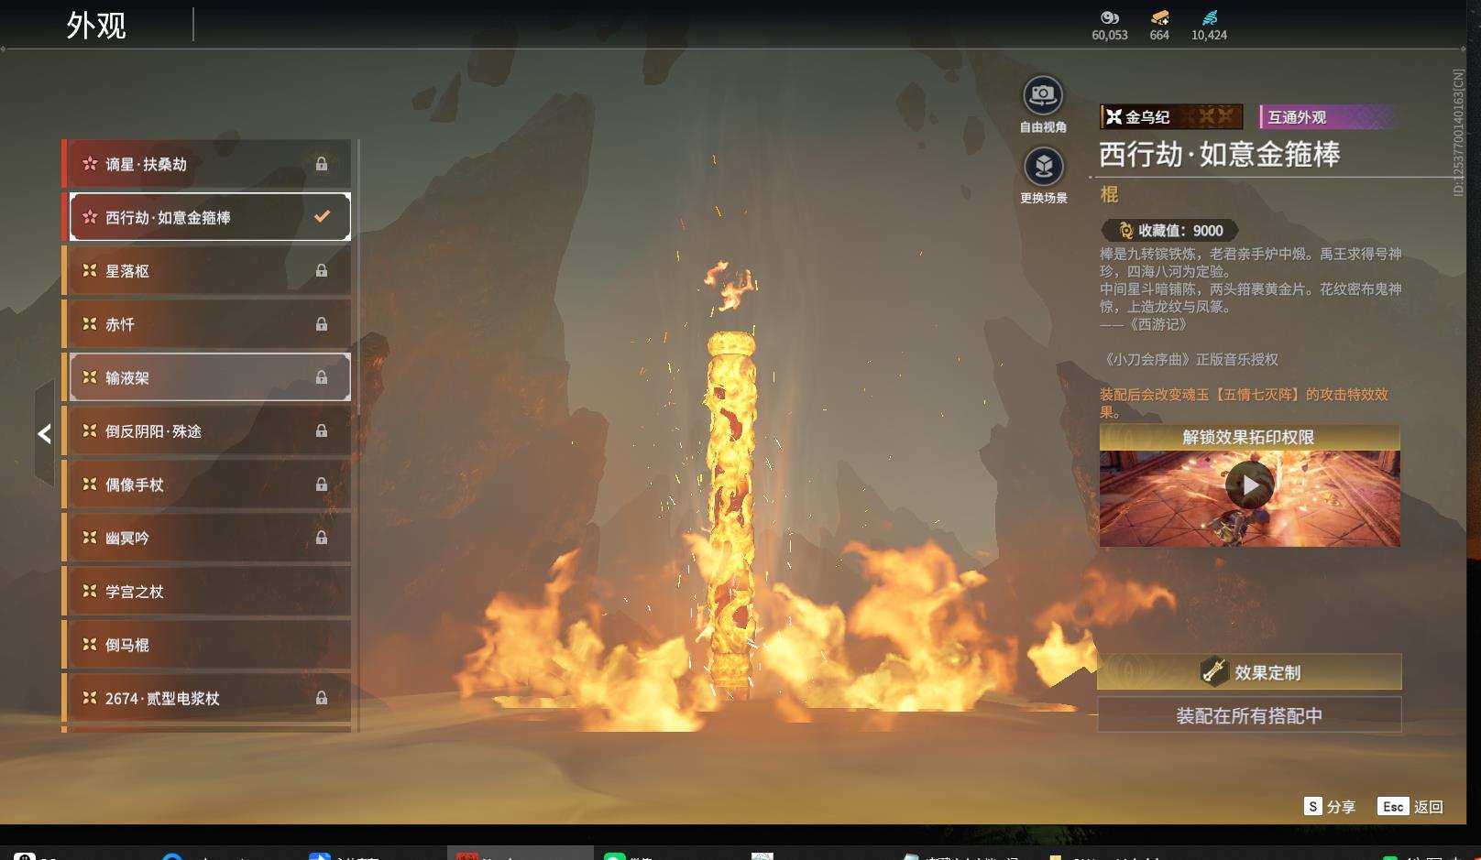
Task: Select the 2674·贰型电浆杖 skin entry
Action: 207,698
